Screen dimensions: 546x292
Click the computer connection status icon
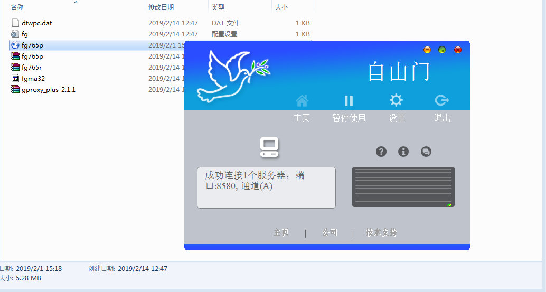pos(269,147)
